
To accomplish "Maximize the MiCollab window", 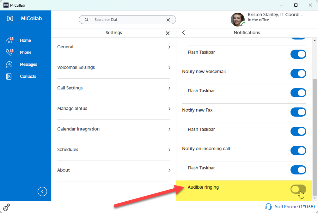I will (x=296, y=5).
